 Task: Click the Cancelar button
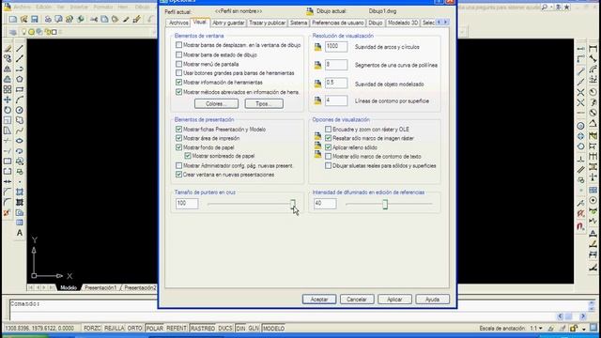point(357,300)
